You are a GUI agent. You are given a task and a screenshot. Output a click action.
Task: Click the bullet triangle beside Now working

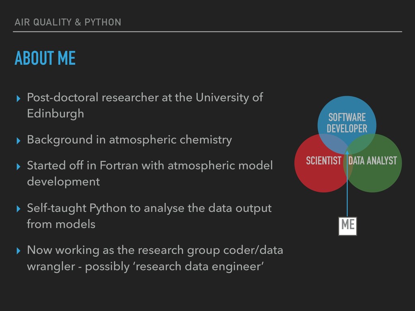(18, 251)
